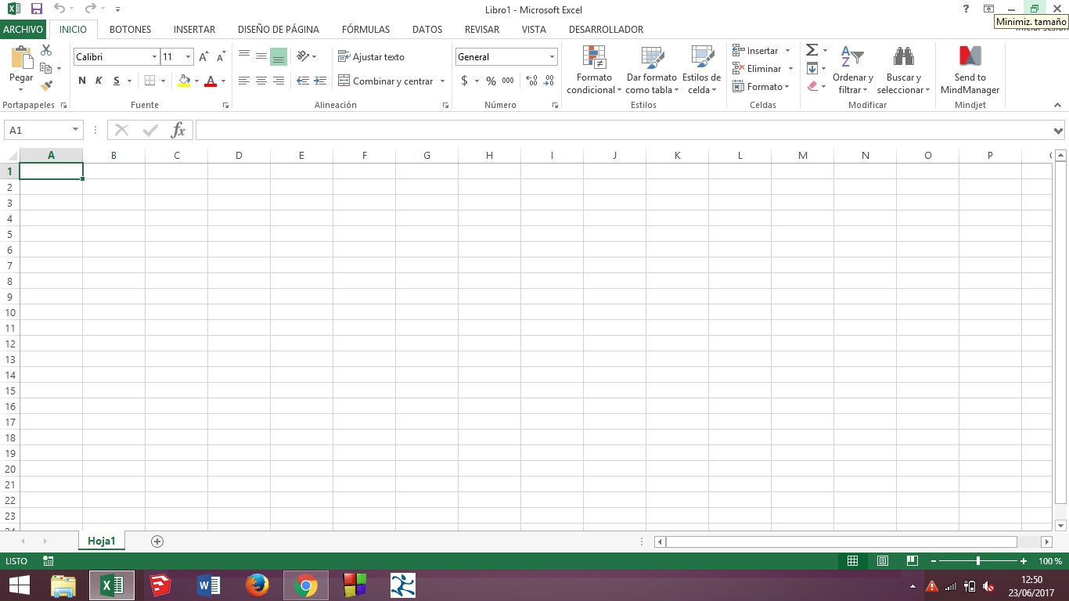This screenshot has height=601, width=1069.
Task: Switch to the DESARROLLADOR ribbon tab
Action: [x=606, y=29]
